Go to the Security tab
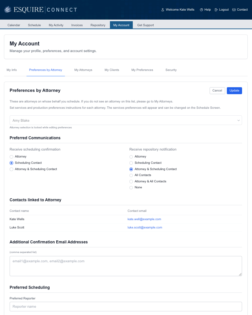The height and width of the screenshot is (315, 252). [x=171, y=70]
